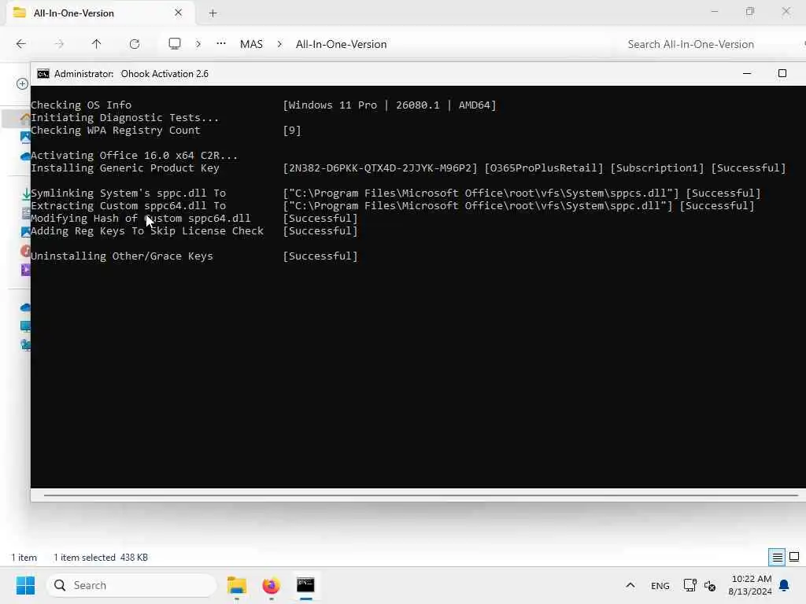Minimize the Ohook Activation console window
Viewport: 806px width, 604px height.
point(747,73)
